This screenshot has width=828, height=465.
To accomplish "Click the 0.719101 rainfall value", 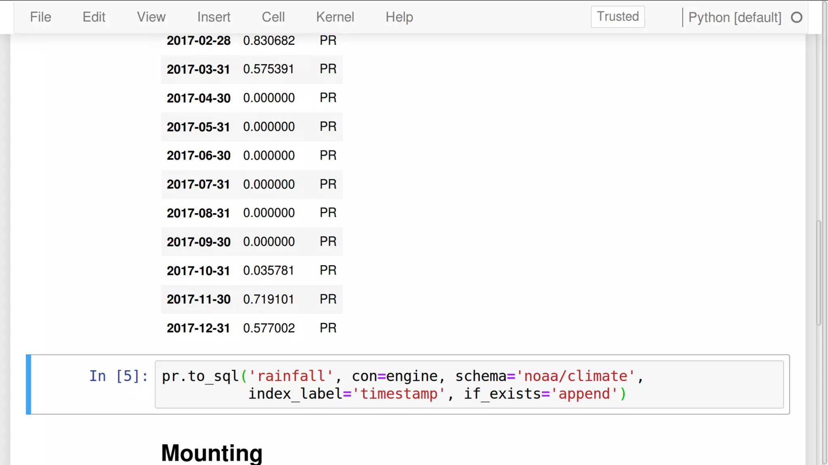I will point(268,300).
